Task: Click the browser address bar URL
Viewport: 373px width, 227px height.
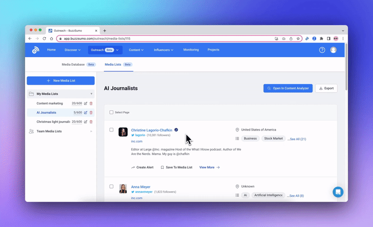Action: pos(142,39)
